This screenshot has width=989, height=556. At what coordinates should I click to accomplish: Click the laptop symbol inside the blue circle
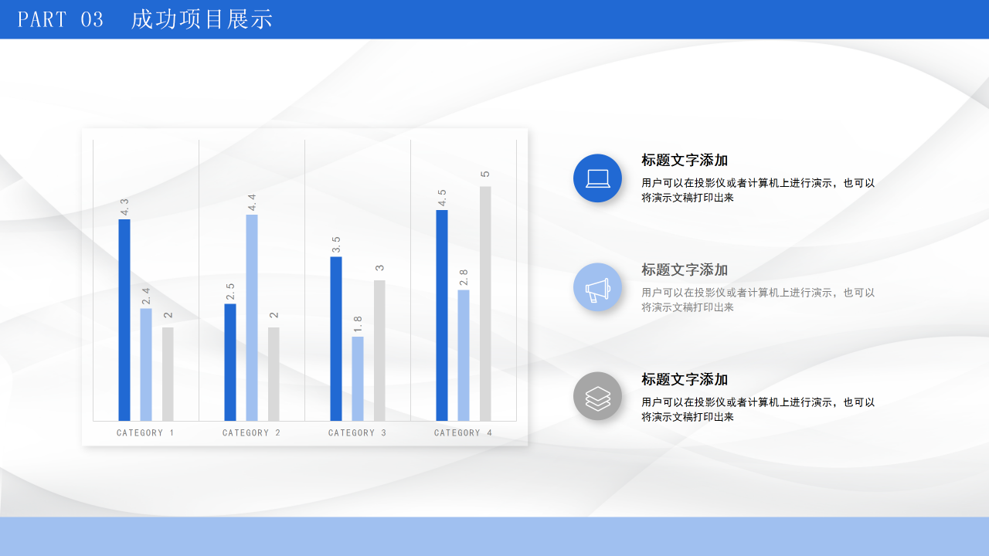point(597,178)
